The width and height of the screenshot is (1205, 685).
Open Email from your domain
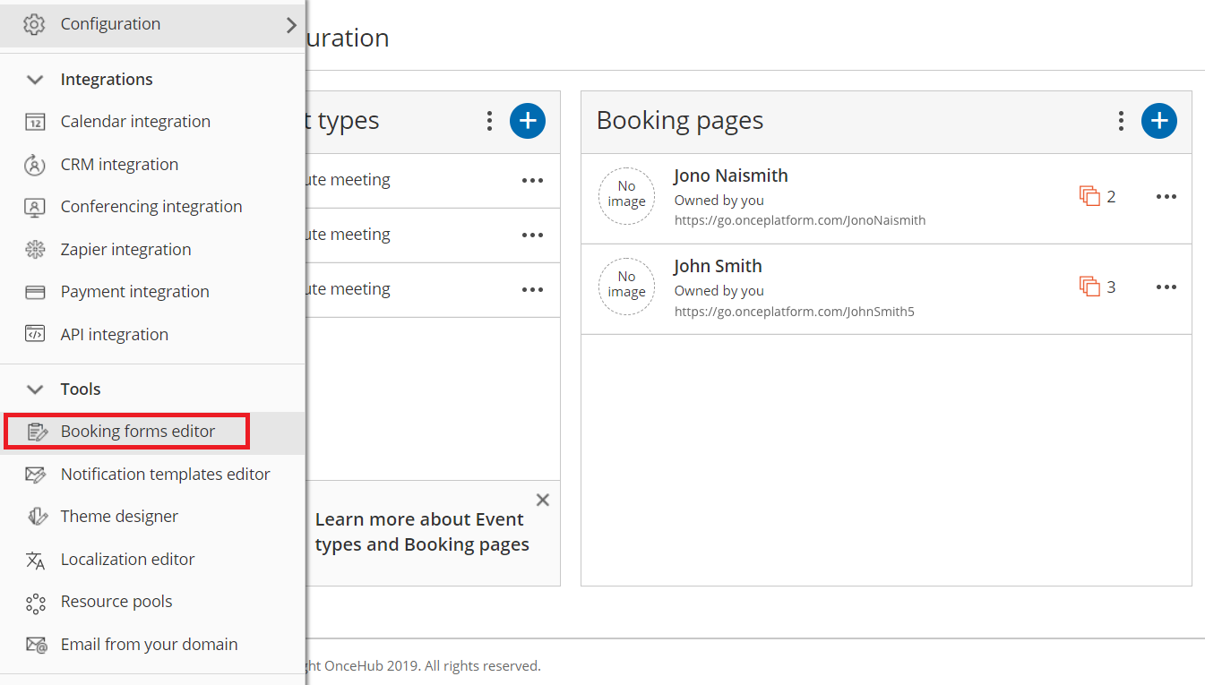pos(149,645)
